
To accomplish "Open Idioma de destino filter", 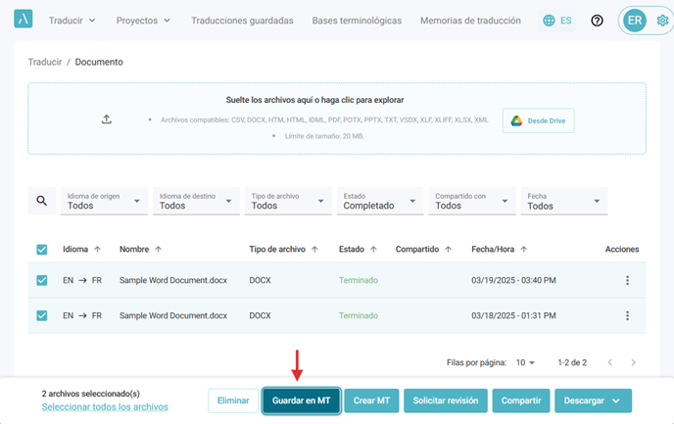I will tap(196, 201).
